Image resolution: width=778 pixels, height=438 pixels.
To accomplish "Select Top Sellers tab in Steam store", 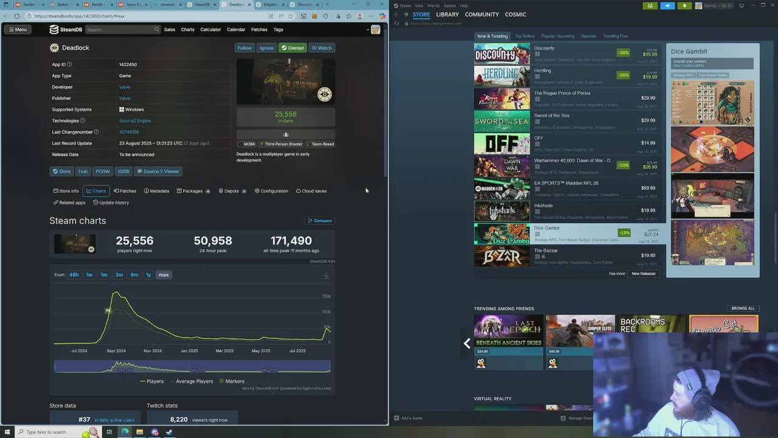I will [525, 36].
